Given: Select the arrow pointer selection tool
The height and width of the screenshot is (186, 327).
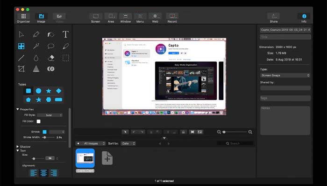Looking at the screenshot, I should pyautogui.click(x=21, y=34).
